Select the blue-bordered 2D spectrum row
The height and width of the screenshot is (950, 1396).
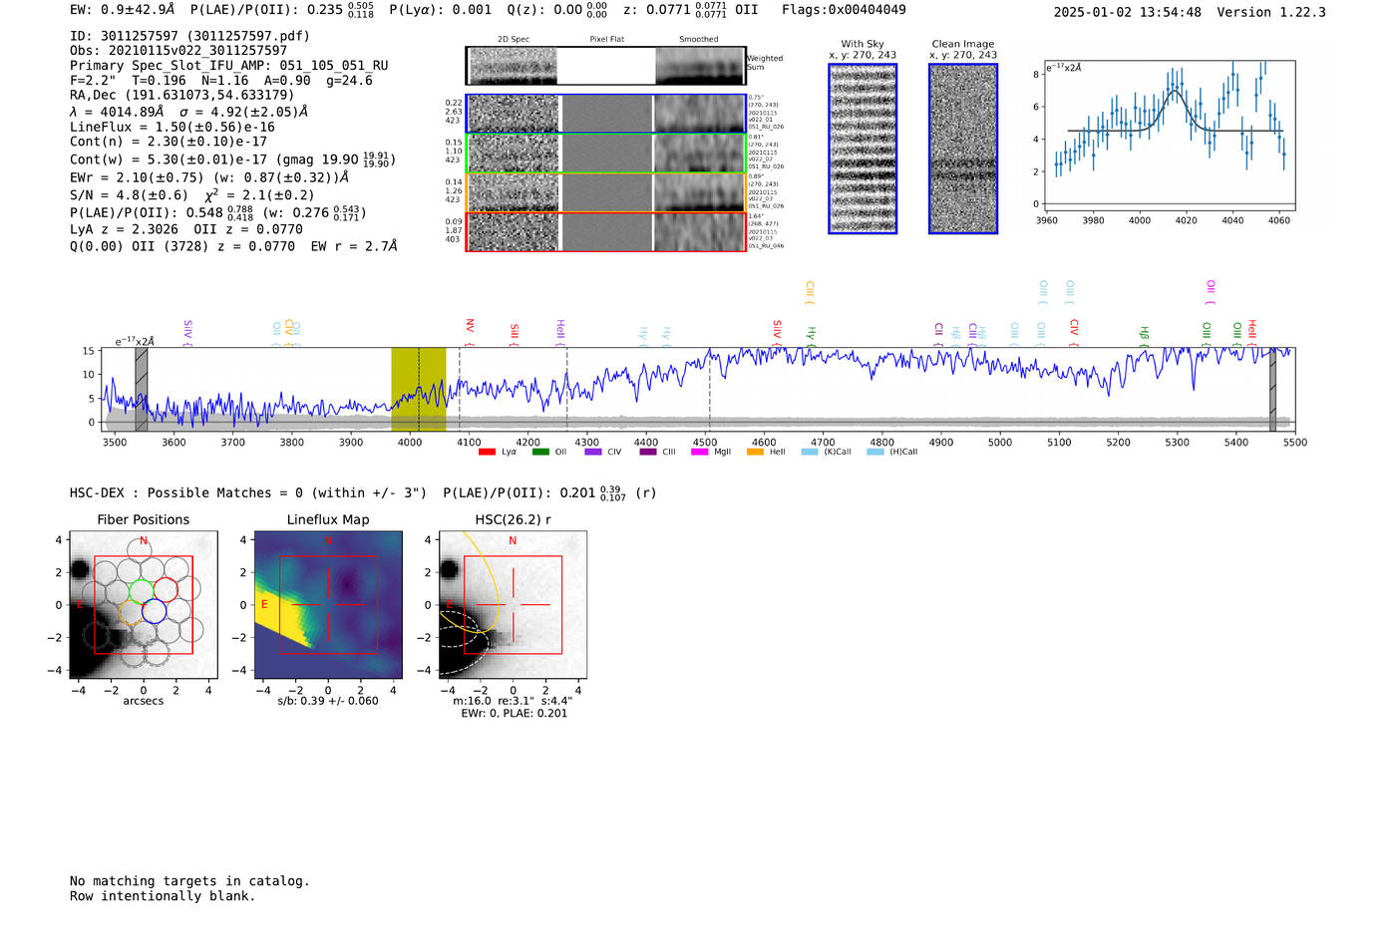pyautogui.click(x=606, y=114)
